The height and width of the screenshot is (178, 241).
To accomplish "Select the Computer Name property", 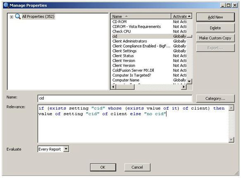I will pyautogui.click(x=126, y=80).
